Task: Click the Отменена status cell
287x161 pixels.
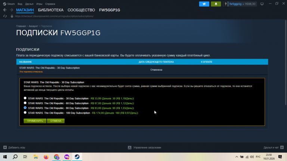Action: point(156,70)
